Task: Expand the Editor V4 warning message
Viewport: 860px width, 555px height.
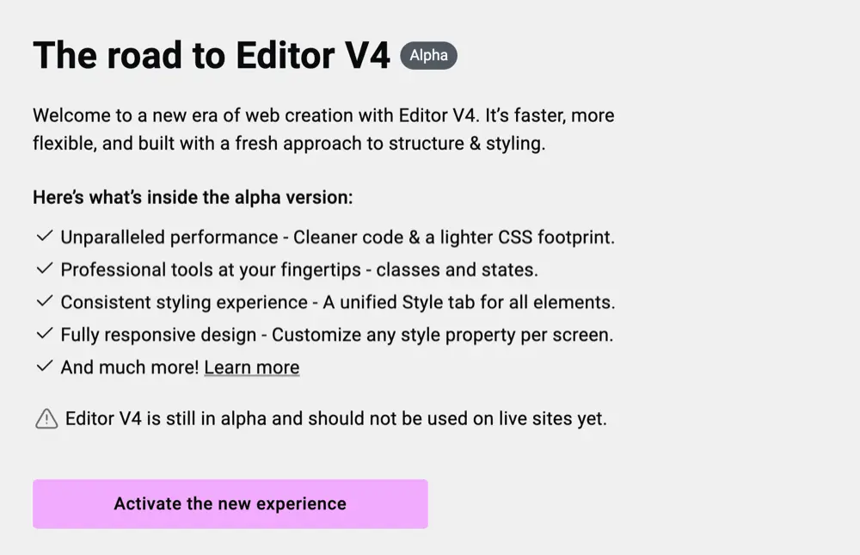Action: point(335,418)
